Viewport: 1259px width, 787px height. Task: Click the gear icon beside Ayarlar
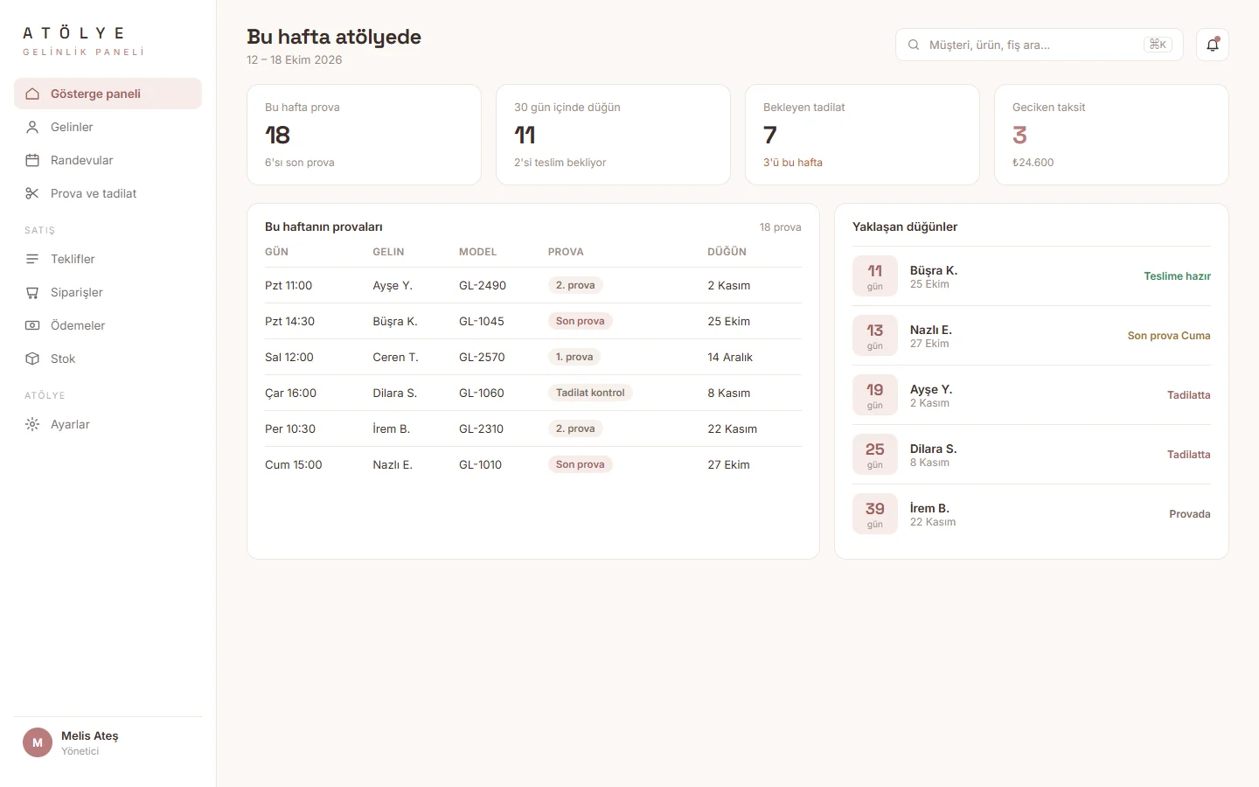click(32, 424)
